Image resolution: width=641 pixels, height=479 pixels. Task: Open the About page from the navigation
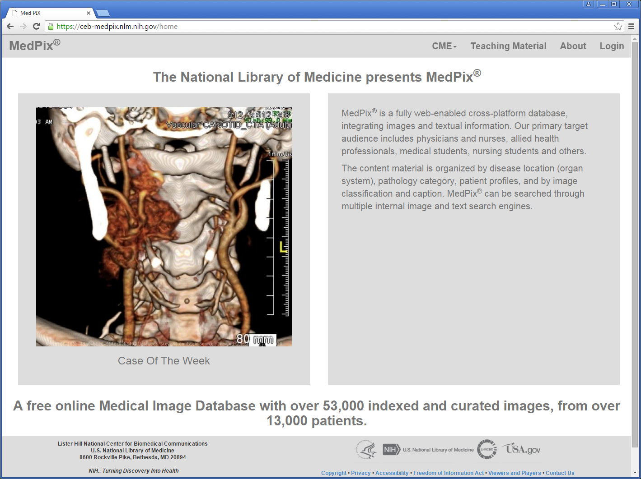pos(573,46)
